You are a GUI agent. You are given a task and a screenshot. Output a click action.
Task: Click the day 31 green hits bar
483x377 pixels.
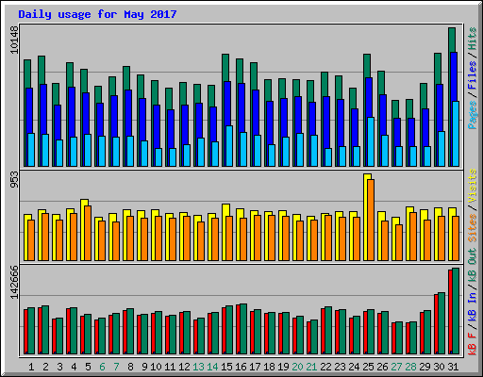[452, 40]
